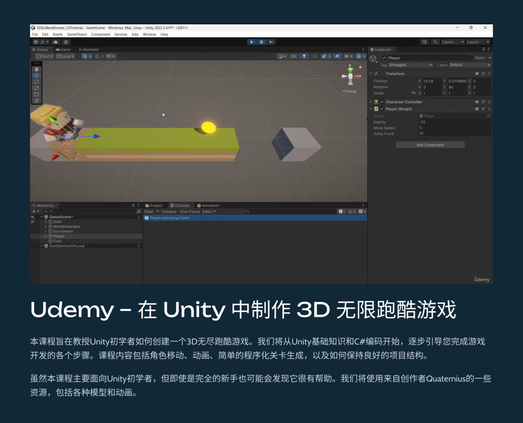This screenshot has height=423, width=523.
Task: Select the Rotate tool
Action: point(36,82)
